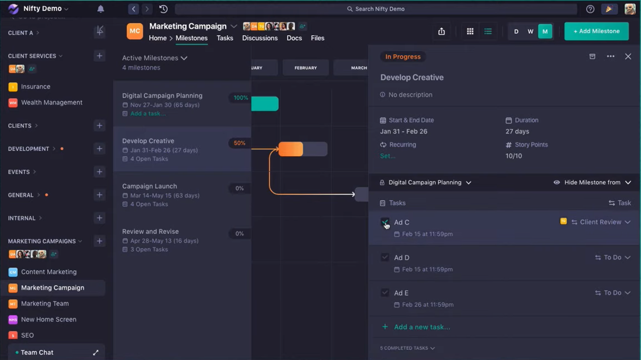Close the Develop Creative panel

point(628,56)
